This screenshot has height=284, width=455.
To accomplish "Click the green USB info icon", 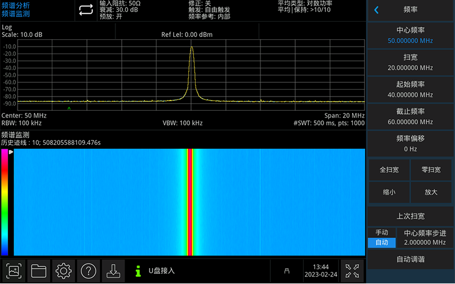I will pyautogui.click(x=138, y=272).
